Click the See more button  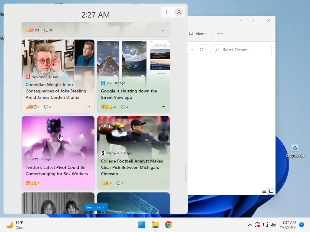click(95, 207)
